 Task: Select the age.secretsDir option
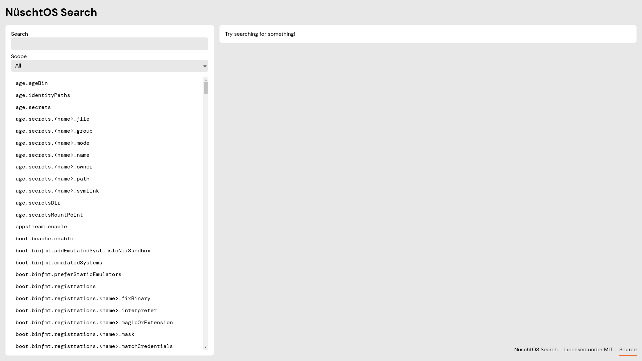click(x=107, y=203)
